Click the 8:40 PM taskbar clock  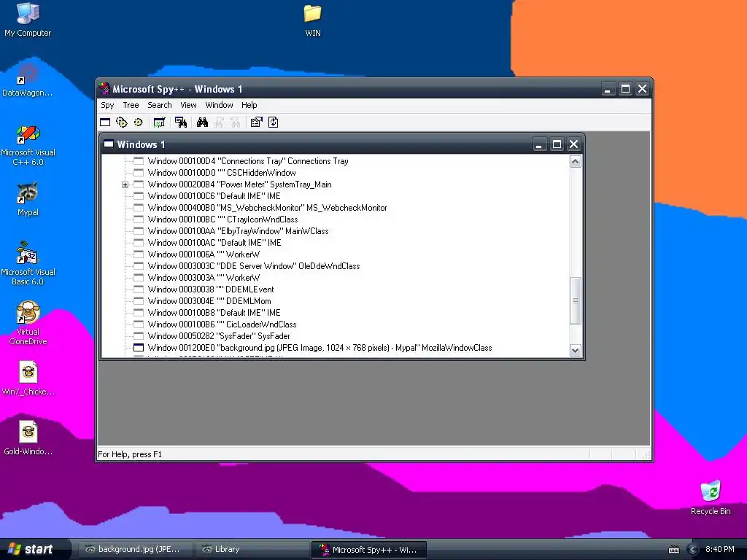point(719,549)
